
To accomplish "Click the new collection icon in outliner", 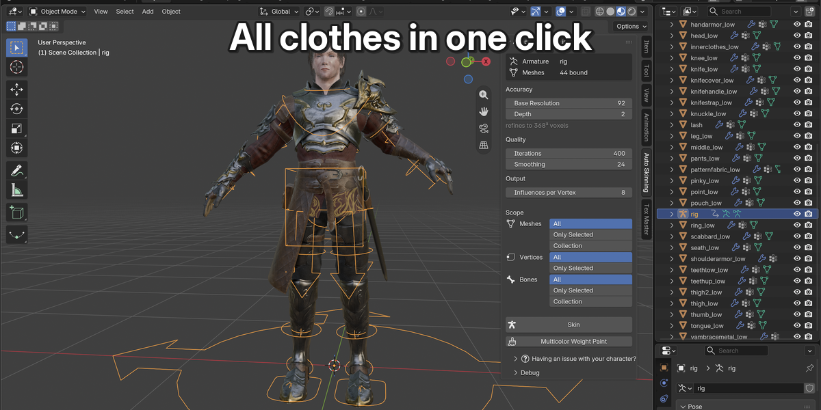I will click(809, 12).
